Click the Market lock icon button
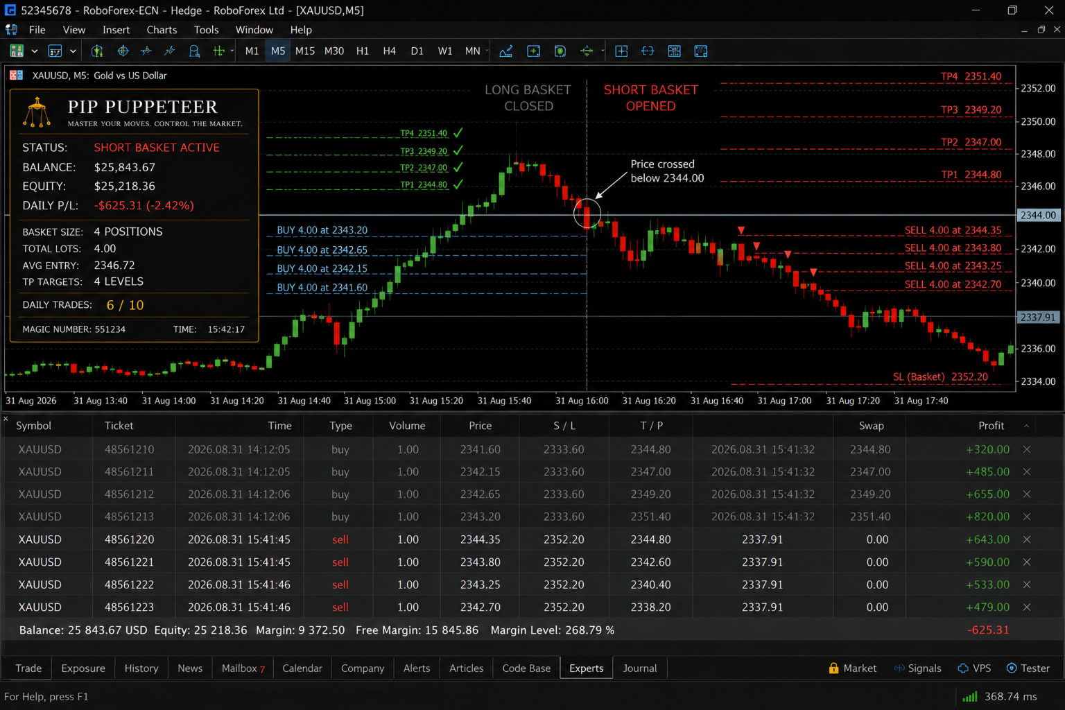Screen dimensions: 1065x710 [833, 668]
